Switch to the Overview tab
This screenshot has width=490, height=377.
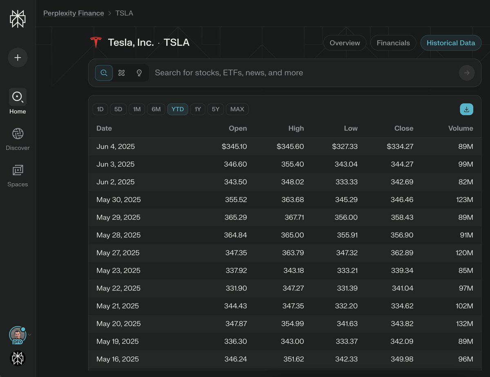pos(345,43)
